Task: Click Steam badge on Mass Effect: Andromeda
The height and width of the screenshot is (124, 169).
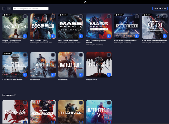Action: coord(63,15)
